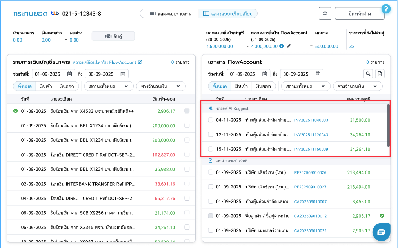Open the help question mark icon
This screenshot has width=398, height=248.
click(x=385, y=9)
